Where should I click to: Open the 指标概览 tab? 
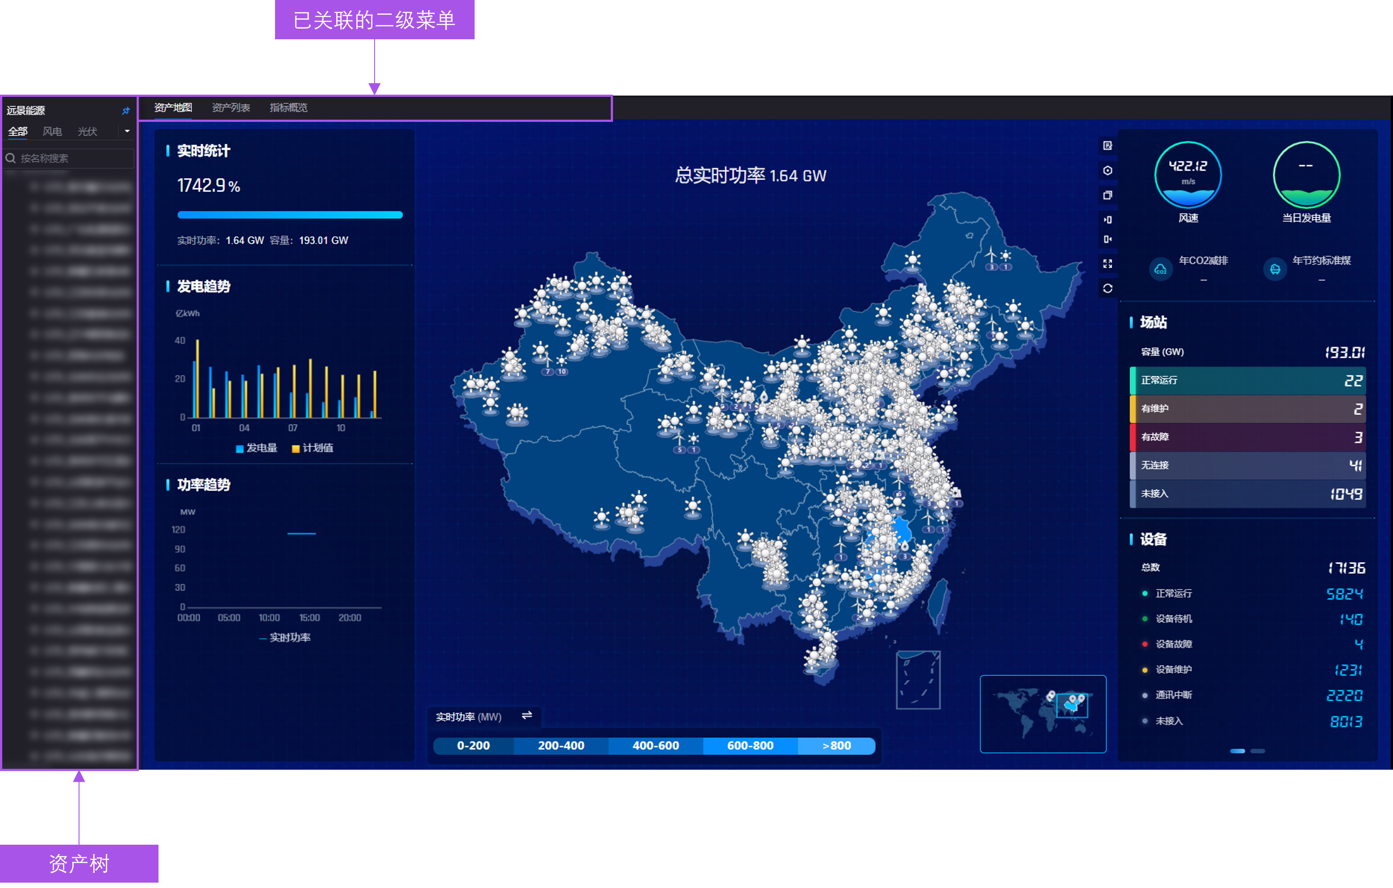[x=288, y=108]
